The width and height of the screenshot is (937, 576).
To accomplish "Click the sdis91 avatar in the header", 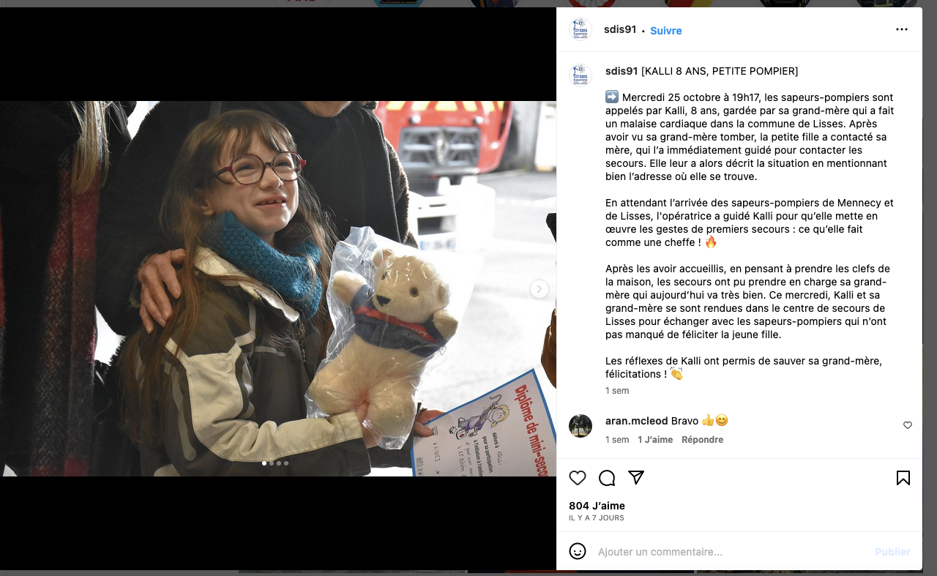I will [581, 30].
